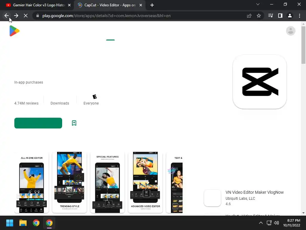Close the Garnier Hair Color tab
Screen dimensions: 306x230
(69, 5)
